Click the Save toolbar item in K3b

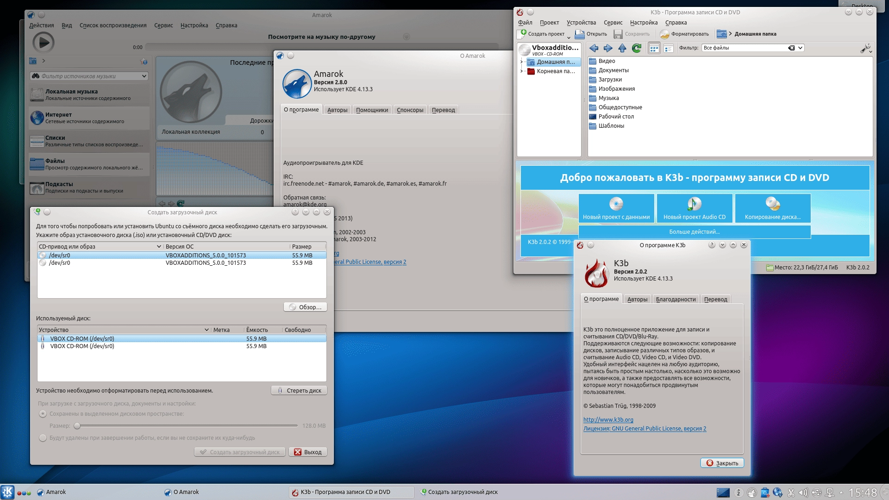click(632, 34)
